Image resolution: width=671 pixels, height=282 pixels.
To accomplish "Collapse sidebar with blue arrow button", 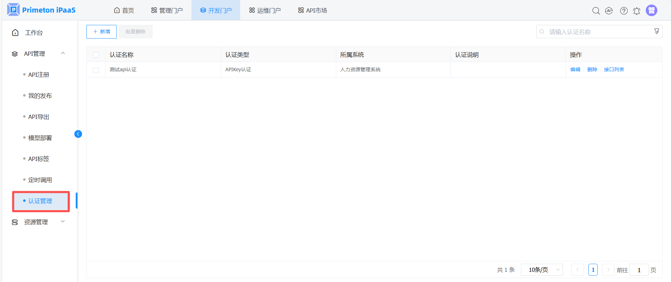I will click(x=78, y=134).
